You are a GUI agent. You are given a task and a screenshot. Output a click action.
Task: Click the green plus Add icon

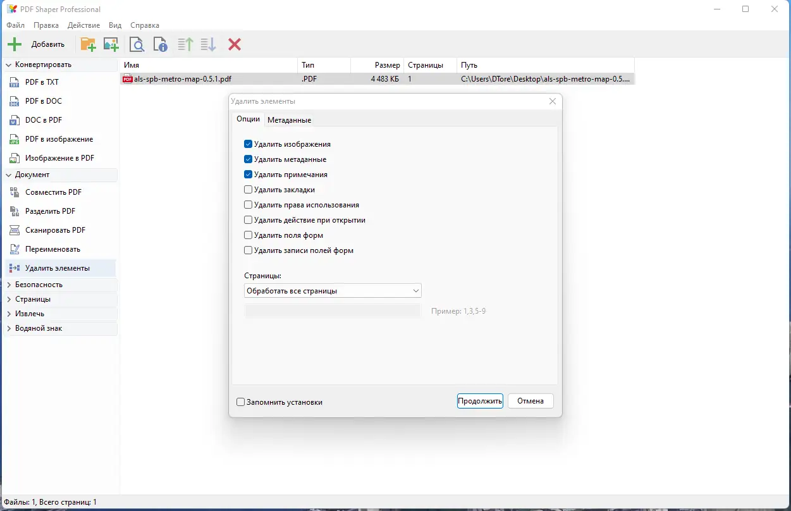point(14,44)
